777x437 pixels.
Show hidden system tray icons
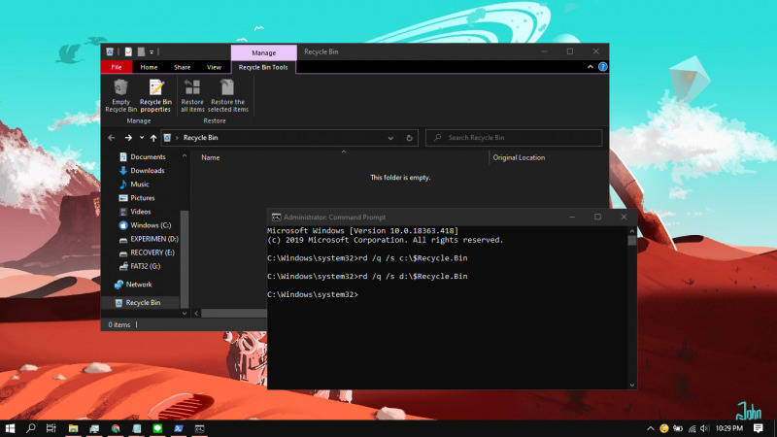pos(650,428)
